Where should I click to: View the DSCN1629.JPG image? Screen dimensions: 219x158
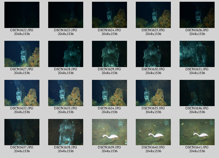[109, 54]
